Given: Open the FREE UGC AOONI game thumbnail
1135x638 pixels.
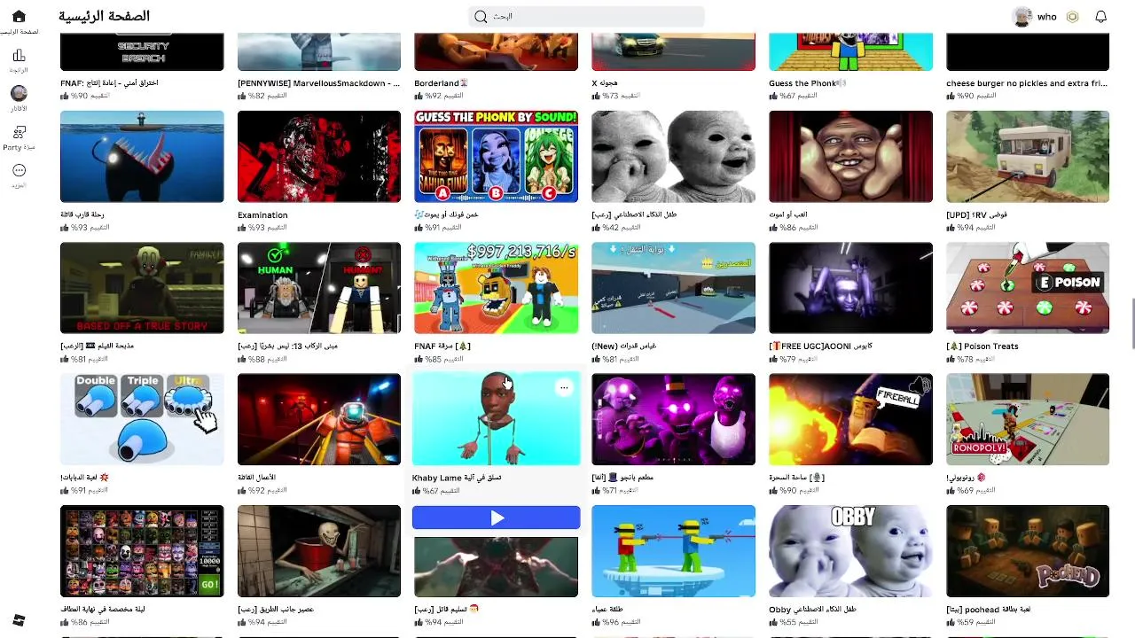Looking at the screenshot, I should coord(850,287).
